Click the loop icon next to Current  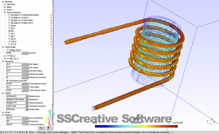click(x=24, y=53)
